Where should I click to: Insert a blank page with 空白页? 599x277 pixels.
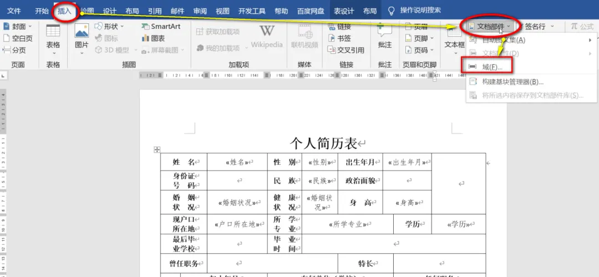coord(18,38)
